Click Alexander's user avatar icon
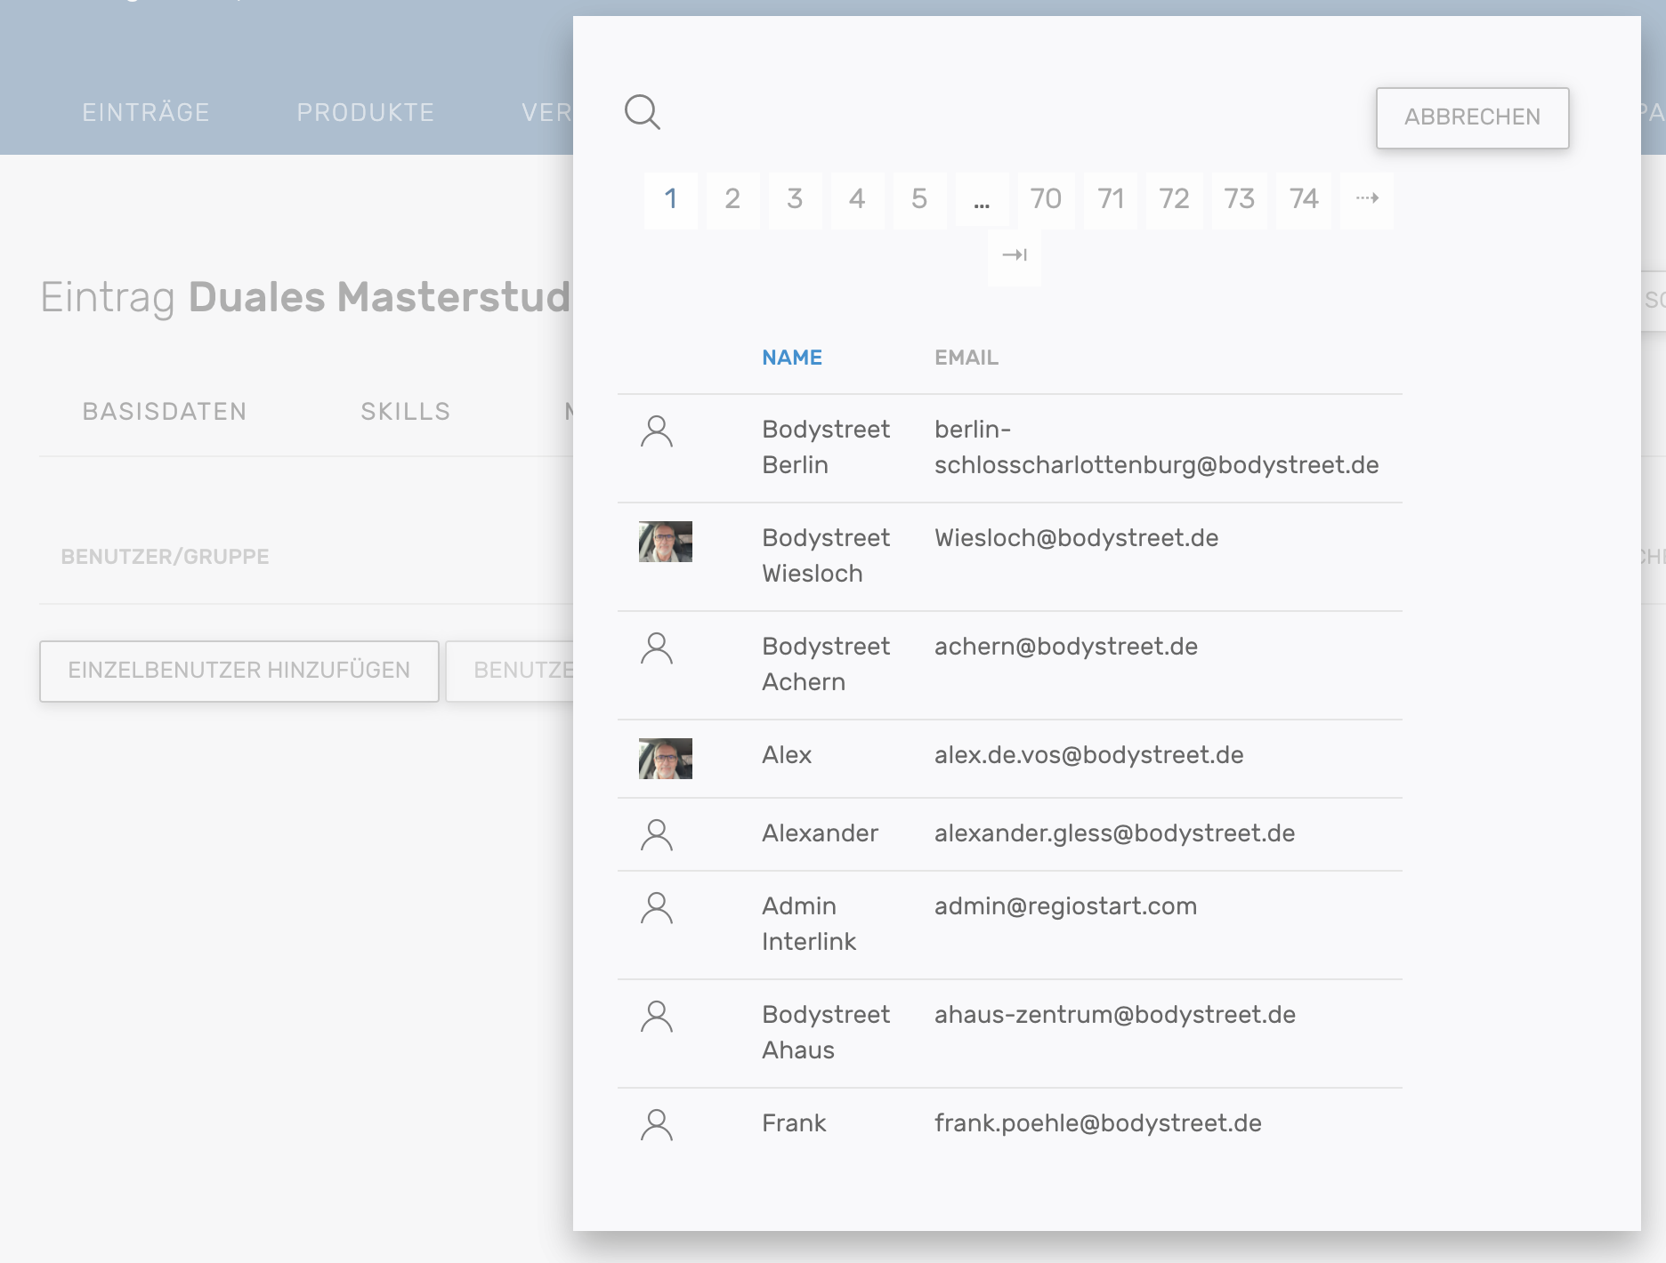This screenshot has height=1263, width=1666. 657,835
